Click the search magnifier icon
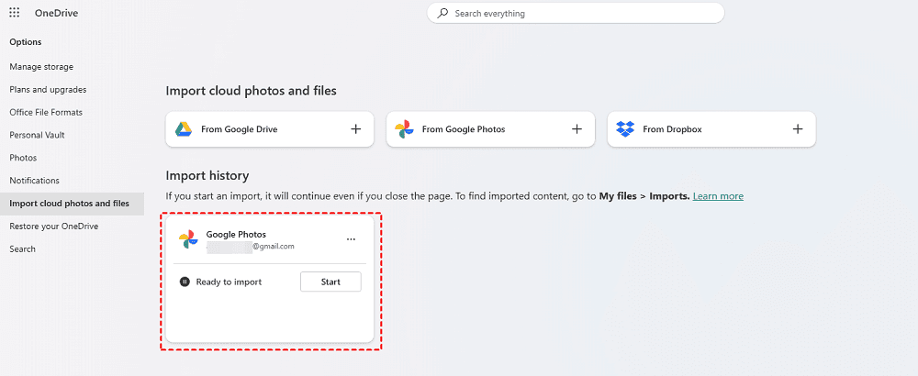The image size is (918, 376). (x=443, y=14)
